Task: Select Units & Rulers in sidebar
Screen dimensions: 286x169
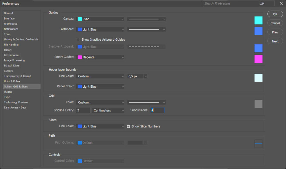Action: 12,81
